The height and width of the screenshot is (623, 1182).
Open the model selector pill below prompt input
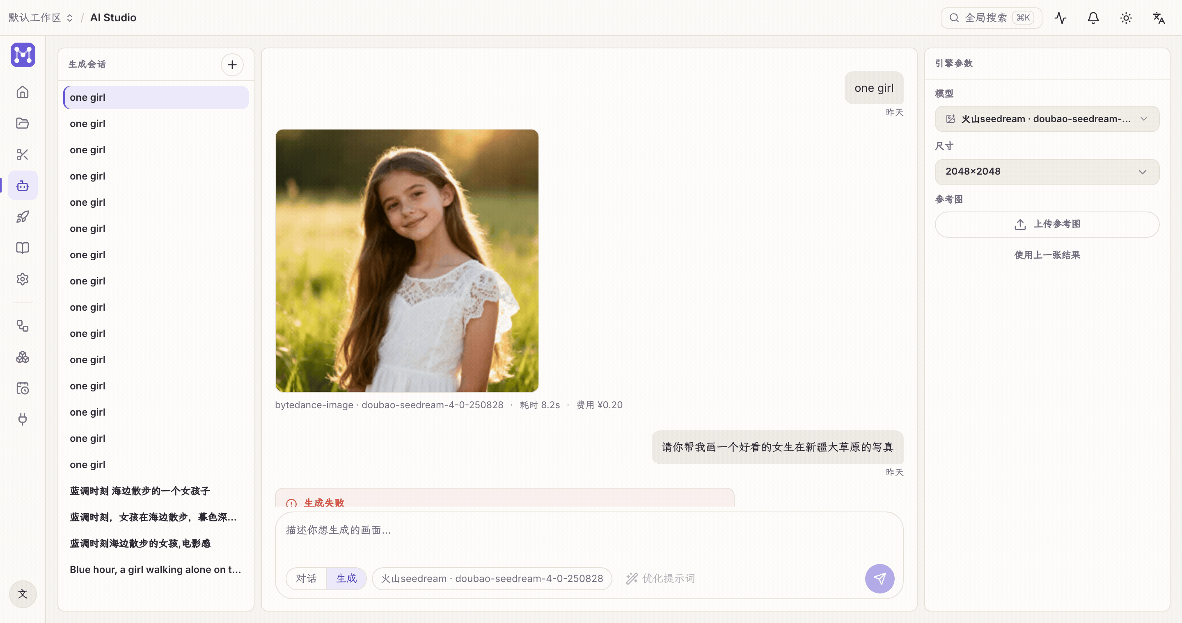pos(492,579)
